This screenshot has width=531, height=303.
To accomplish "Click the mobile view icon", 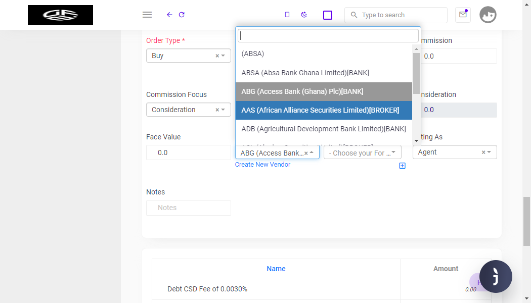I will [x=287, y=15].
